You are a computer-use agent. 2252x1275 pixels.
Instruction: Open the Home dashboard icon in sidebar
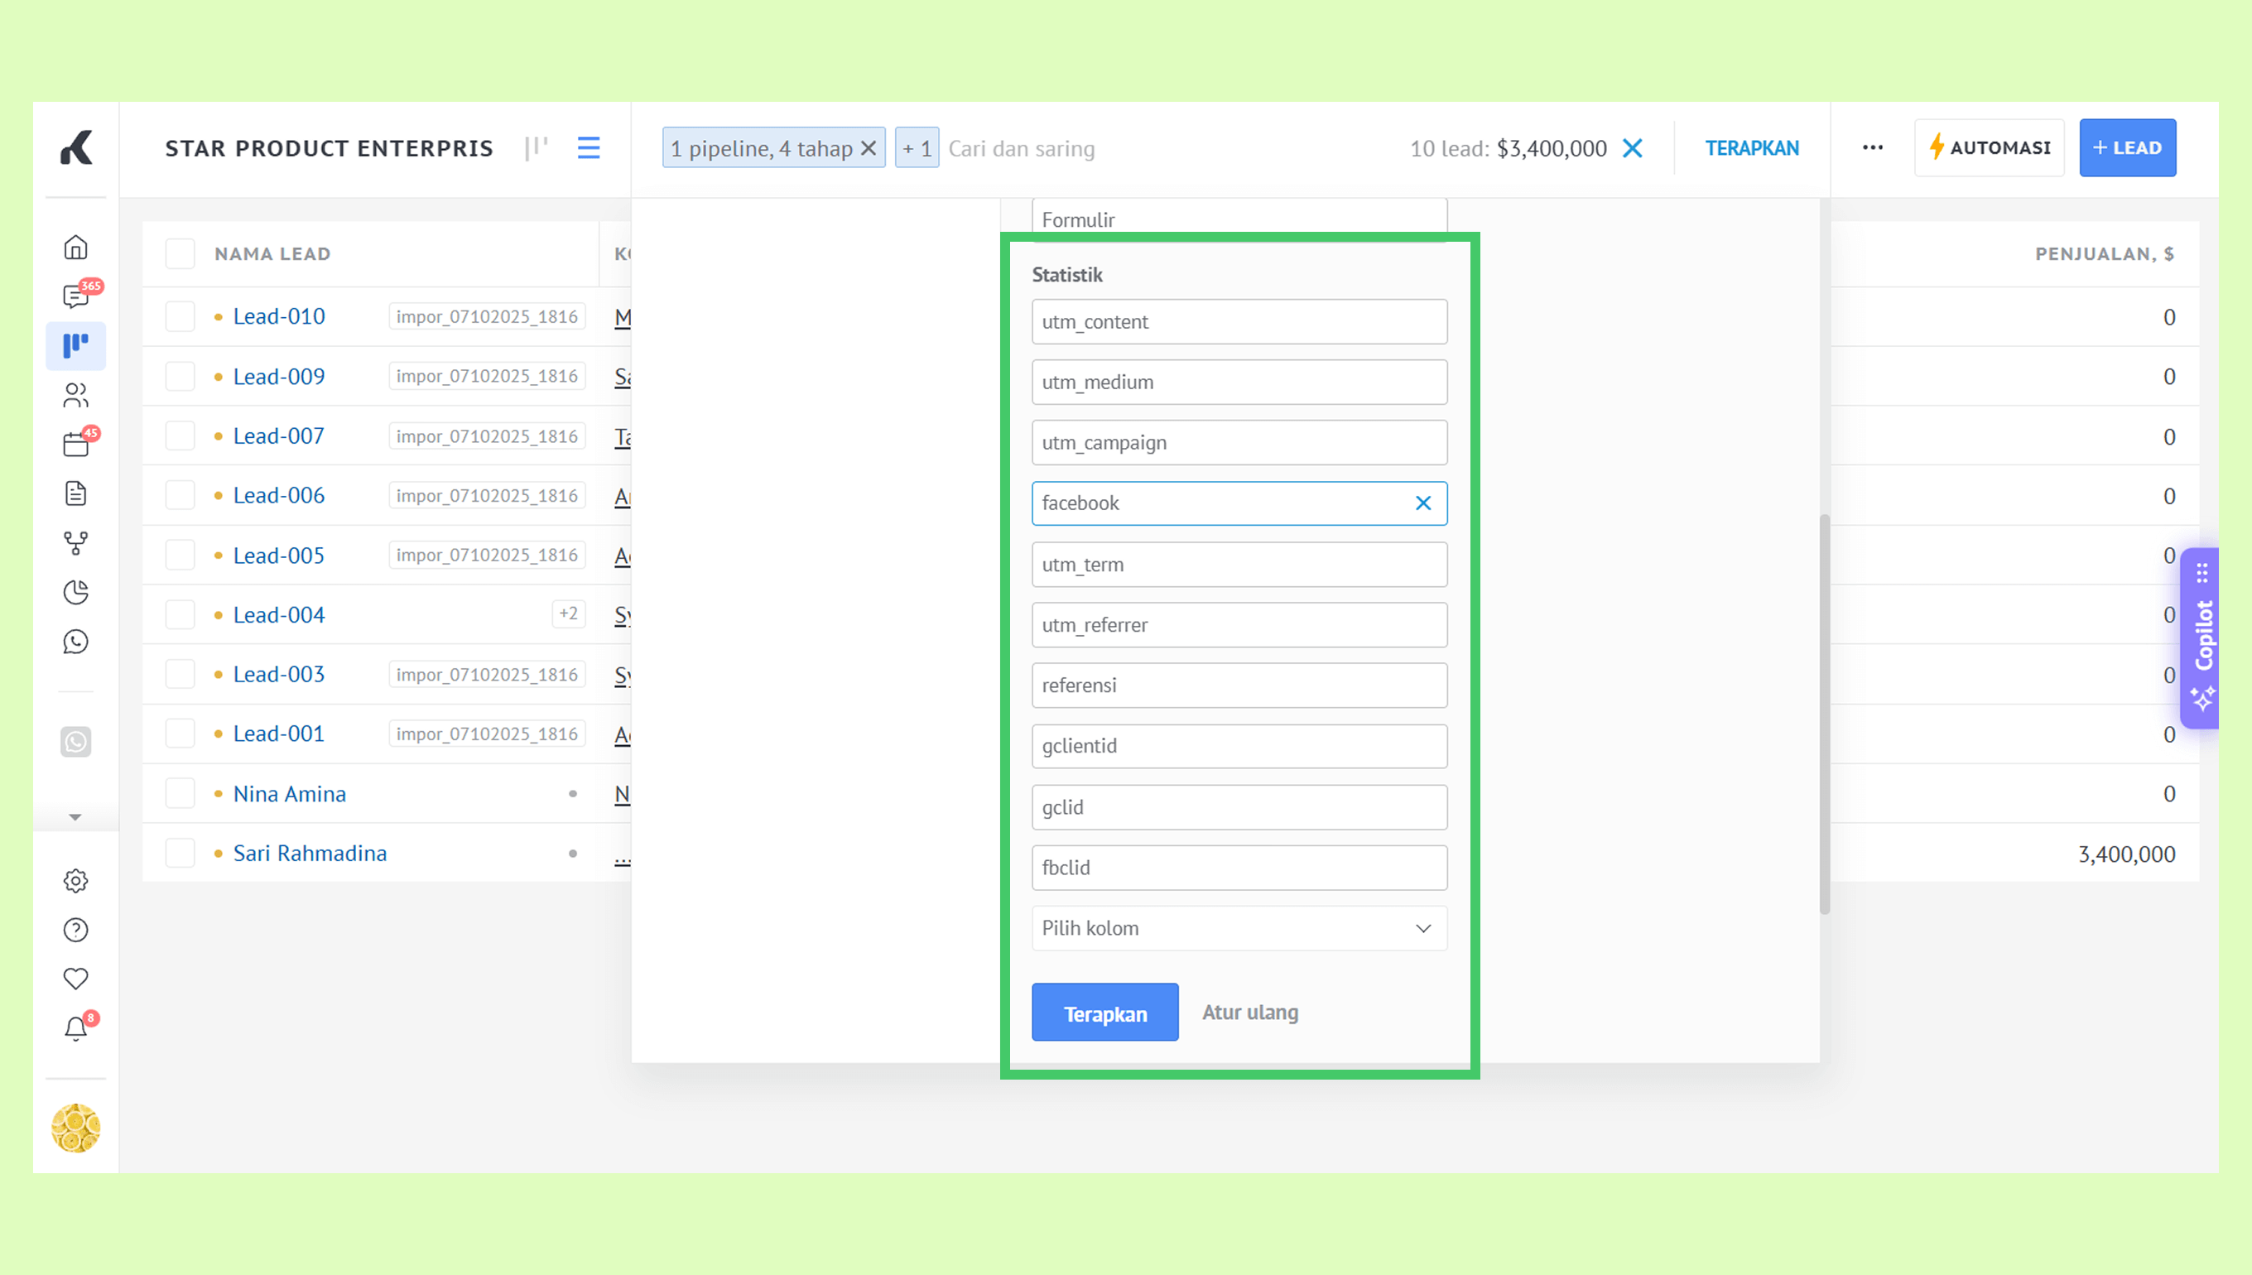click(x=76, y=247)
